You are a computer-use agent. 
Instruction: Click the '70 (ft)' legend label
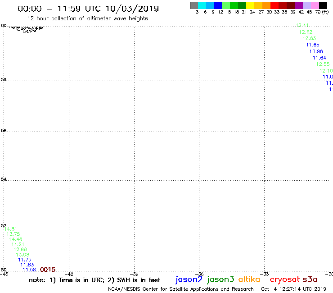pos(322,12)
